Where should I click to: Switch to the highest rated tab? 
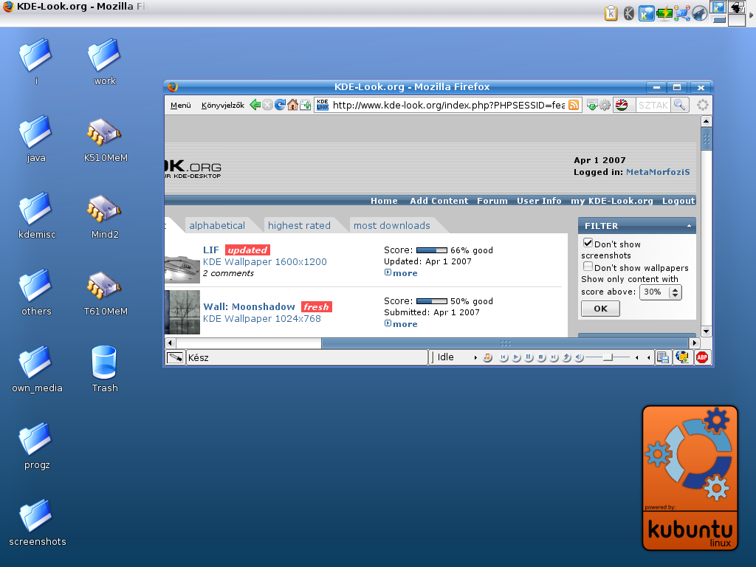(299, 225)
